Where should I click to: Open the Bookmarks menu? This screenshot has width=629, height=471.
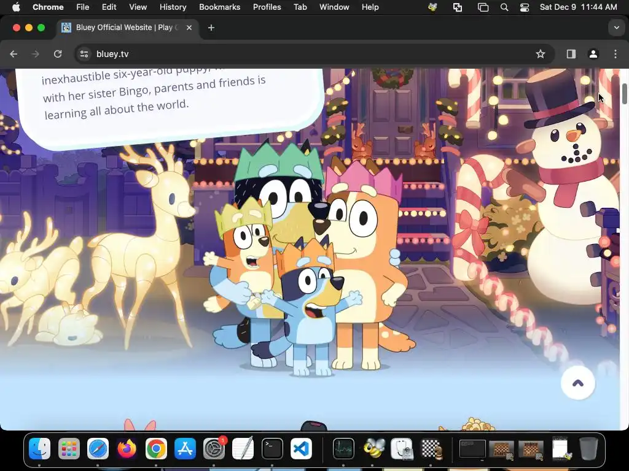point(219,7)
